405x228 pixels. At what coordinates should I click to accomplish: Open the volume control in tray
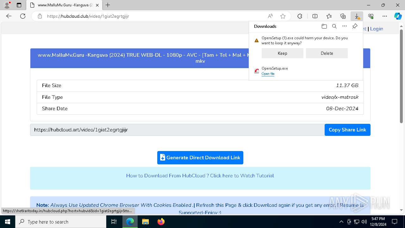pyautogui.click(x=364, y=222)
